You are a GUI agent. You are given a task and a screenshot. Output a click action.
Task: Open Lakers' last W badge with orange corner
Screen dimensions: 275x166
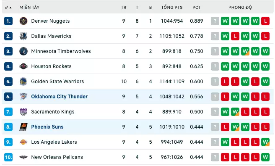265,142
